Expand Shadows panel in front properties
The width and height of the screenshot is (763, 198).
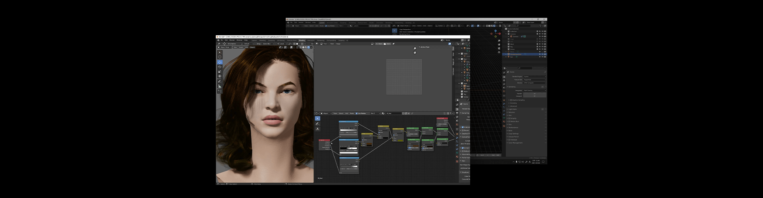(465, 172)
